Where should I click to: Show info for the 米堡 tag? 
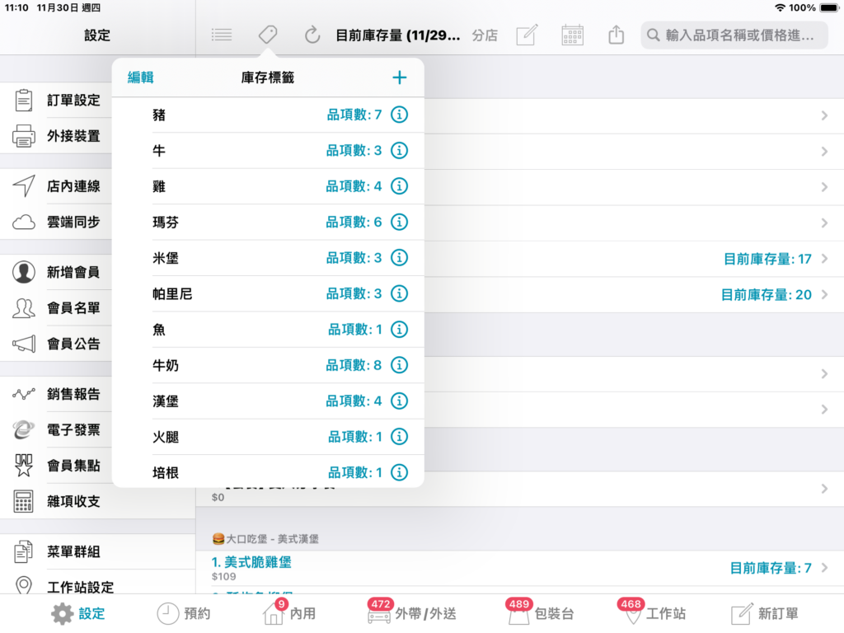click(400, 258)
